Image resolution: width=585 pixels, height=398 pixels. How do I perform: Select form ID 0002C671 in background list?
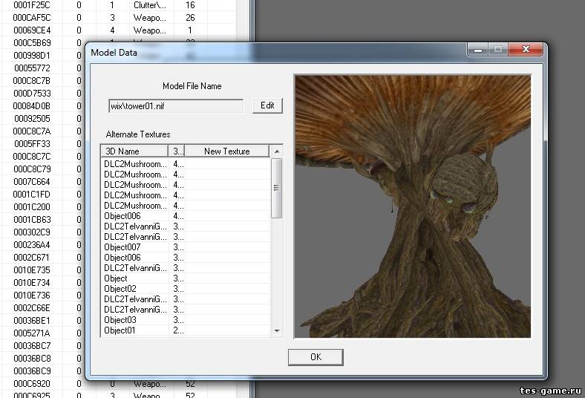(31, 258)
